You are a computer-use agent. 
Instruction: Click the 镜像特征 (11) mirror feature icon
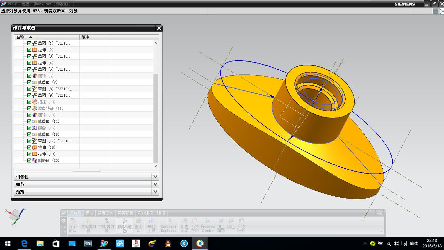(35, 108)
